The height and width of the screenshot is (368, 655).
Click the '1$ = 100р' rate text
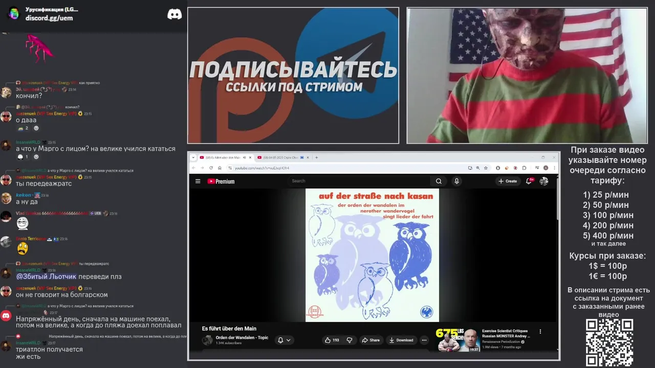[607, 266]
